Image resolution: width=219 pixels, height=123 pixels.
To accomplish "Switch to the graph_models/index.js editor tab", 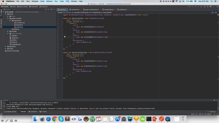I will pyautogui.click(x=91, y=10).
